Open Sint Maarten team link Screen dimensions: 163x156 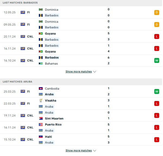(54, 118)
